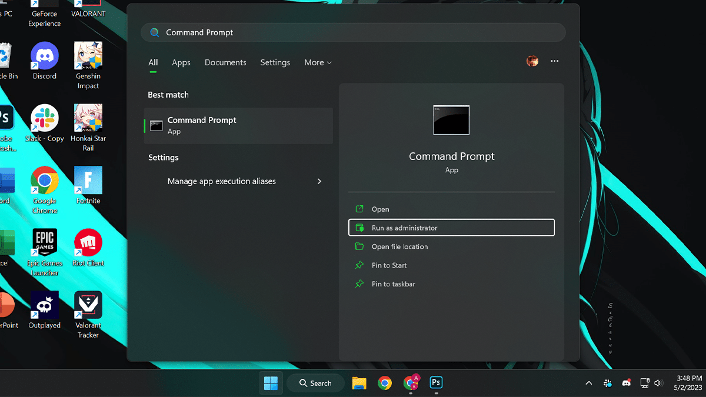Open the Valorant Tracker desktop icon
Viewport: 706px width, 397px height.
(88, 306)
